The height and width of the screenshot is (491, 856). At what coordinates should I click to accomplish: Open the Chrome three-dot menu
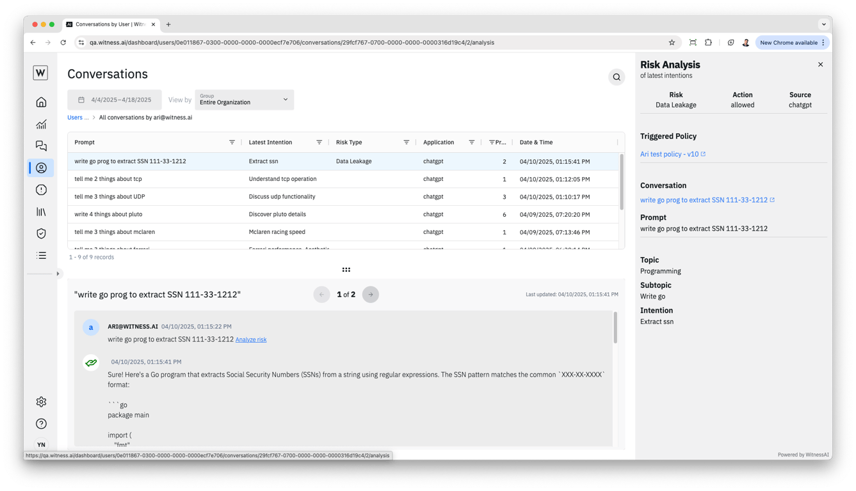(x=823, y=43)
